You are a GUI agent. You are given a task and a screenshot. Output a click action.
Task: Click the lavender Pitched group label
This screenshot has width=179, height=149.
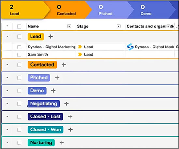tap(39, 78)
